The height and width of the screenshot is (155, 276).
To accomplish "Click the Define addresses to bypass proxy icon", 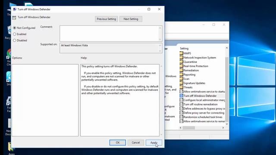I will pos(181,108).
